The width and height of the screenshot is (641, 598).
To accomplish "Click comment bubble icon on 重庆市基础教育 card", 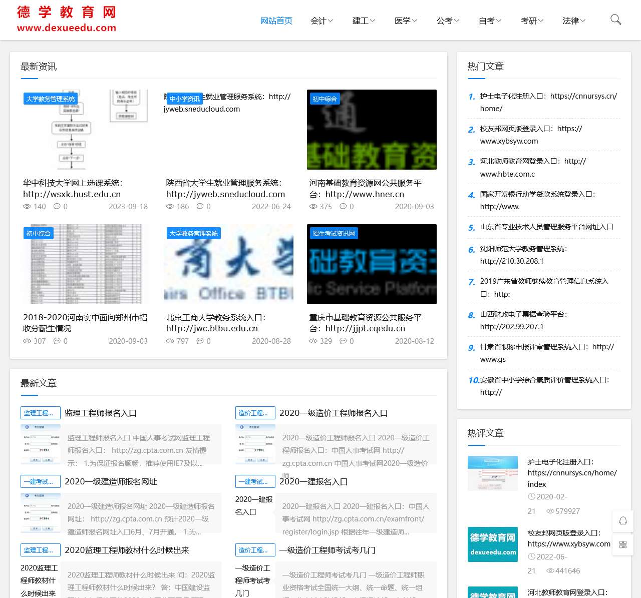I will click(344, 341).
